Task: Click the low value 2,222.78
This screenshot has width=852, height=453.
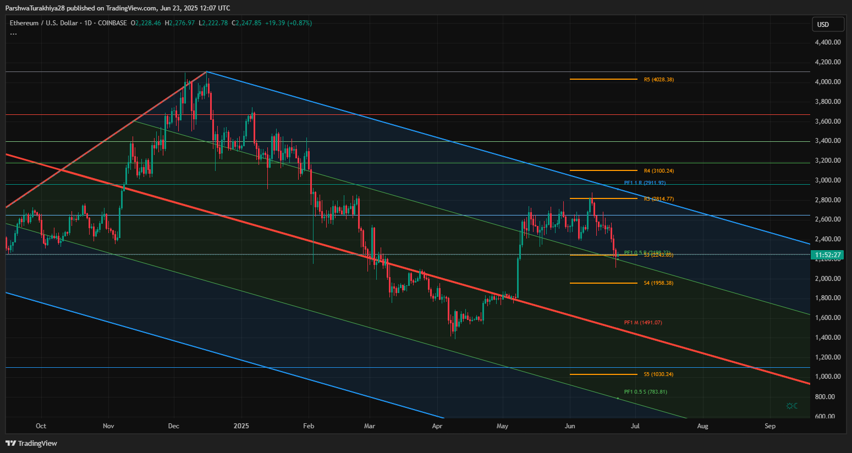Action: coord(215,23)
